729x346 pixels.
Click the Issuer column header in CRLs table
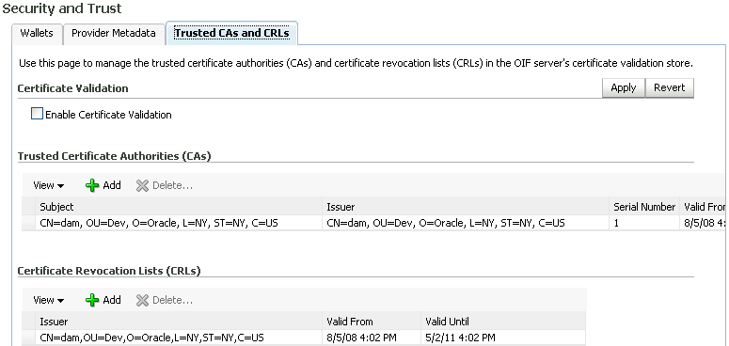pyautogui.click(x=179, y=322)
